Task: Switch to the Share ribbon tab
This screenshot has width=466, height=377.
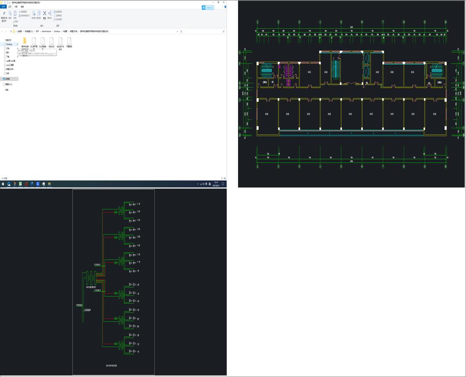Action: (16, 7)
